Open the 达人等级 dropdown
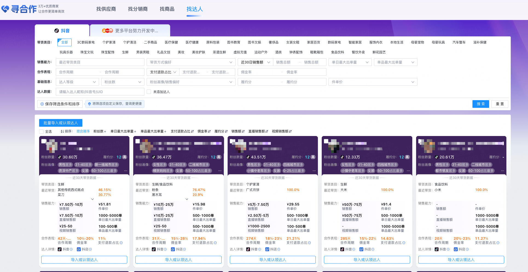Viewport: 528px width, 272px height. (77, 82)
